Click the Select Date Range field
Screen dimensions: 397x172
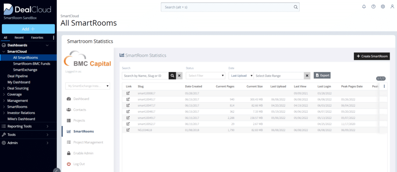pyautogui.click(x=279, y=76)
